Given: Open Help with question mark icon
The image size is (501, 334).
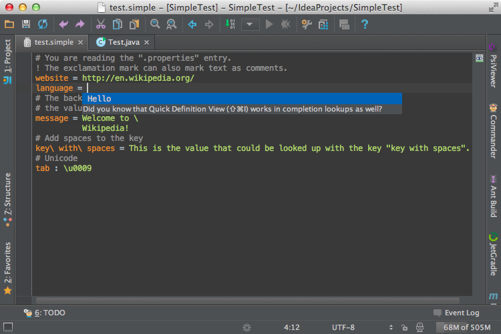Looking at the screenshot, I should tap(365, 24).
